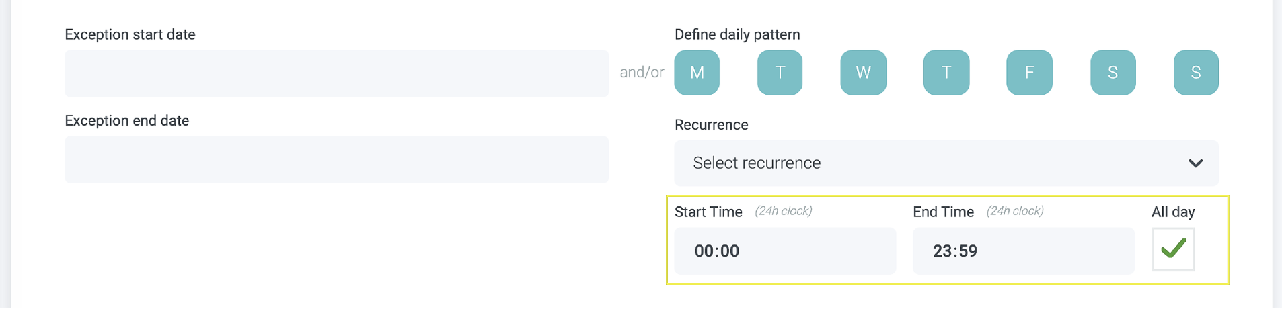Viewport: 1282px width, 313px height.
Task: Toggle Thursday, the second 'T' day button
Action: 946,73
